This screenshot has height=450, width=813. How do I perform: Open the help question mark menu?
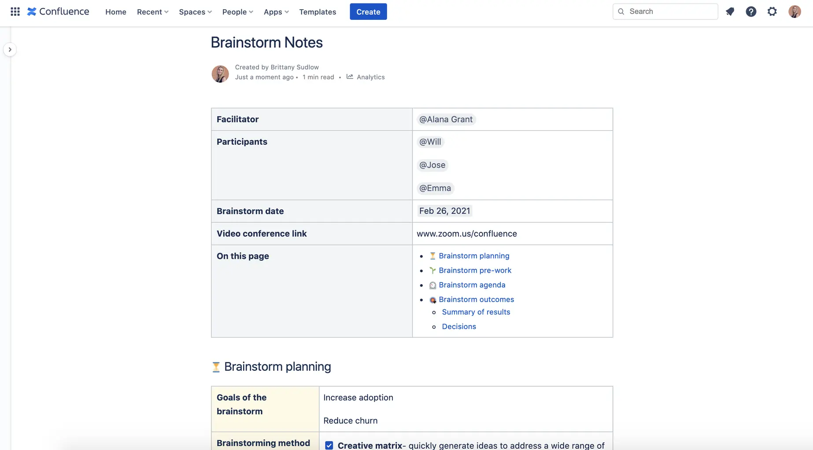point(751,11)
